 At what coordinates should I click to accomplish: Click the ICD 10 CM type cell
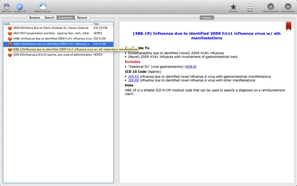pyautogui.click(x=100, y=28)
